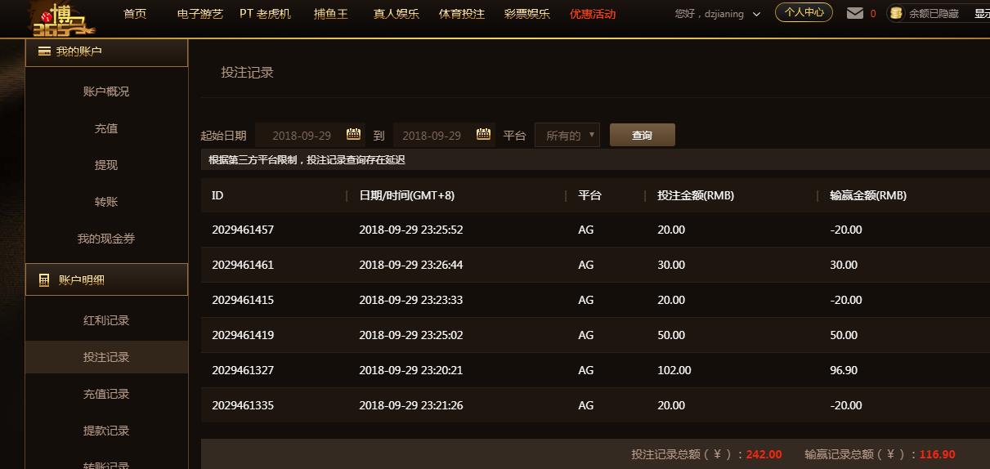This screenshot has width=990, height=469.
Task: Open the 个人中心 button
Action: tap(804, 12)
